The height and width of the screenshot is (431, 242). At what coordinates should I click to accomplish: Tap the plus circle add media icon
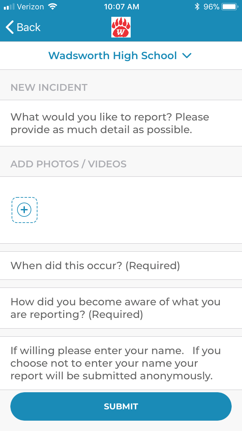[x=24, y=210]
